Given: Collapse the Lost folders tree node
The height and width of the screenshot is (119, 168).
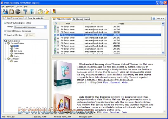Looking at the screenshot, I should 5,59.
